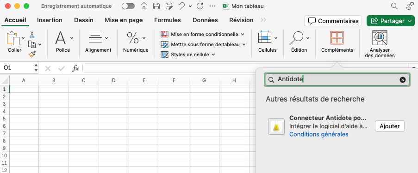Click the Name Box stepper arrows

click(x=36, y=68)
